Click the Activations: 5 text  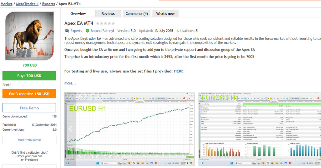pos(187,31)
